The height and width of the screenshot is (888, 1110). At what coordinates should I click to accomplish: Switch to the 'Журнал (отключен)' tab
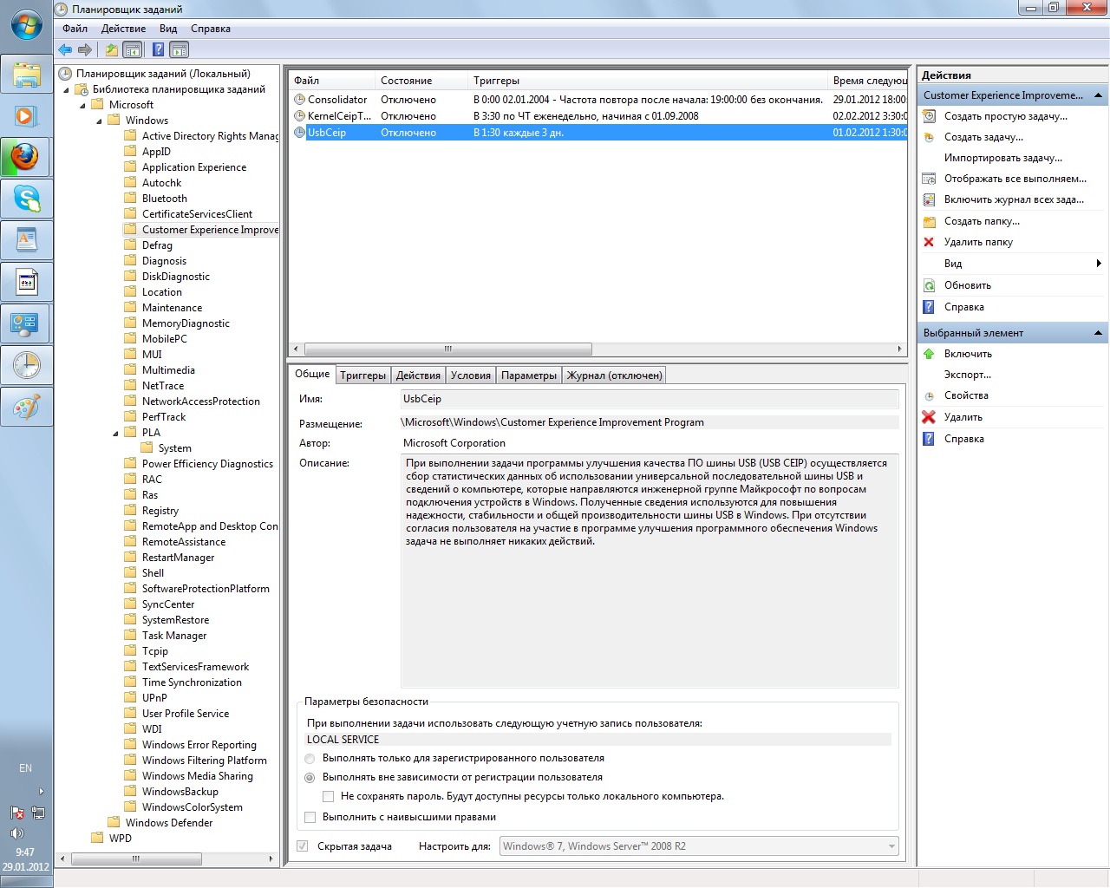coord(614,375)
